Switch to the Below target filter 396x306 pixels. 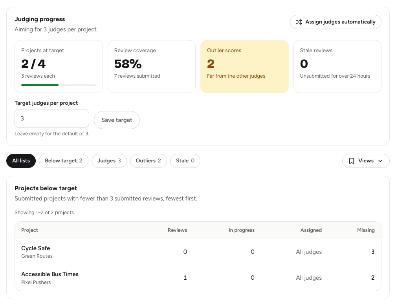click(64, 161)
